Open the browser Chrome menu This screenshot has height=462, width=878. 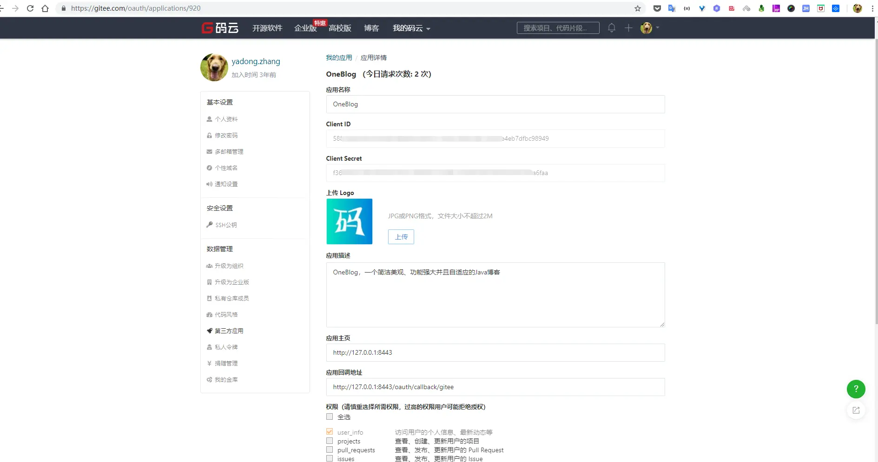[872, 8]
